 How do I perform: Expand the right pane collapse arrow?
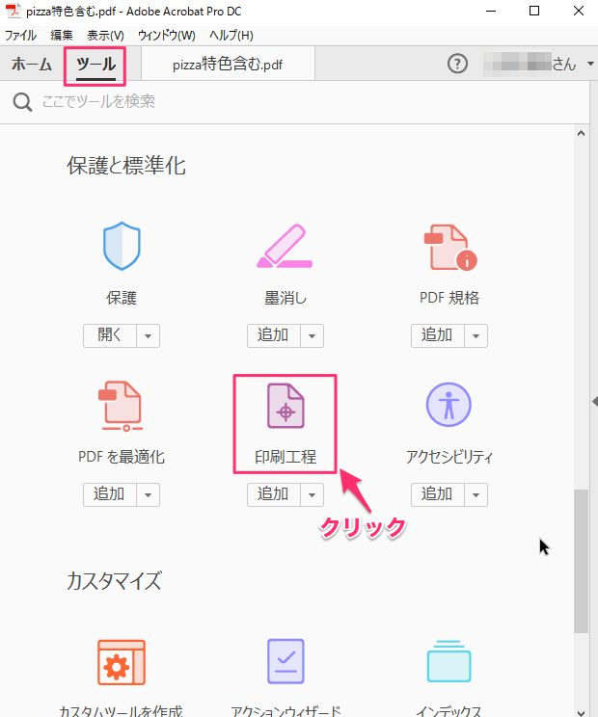click(594, 402)
